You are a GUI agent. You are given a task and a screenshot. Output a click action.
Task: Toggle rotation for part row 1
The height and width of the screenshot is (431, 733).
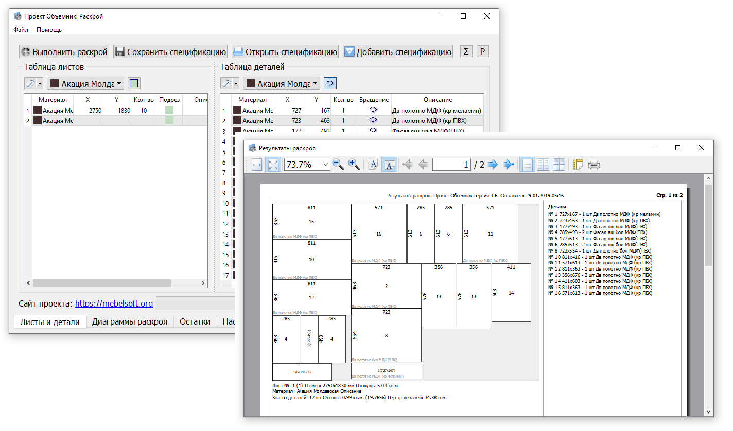[x=374, y=110]
